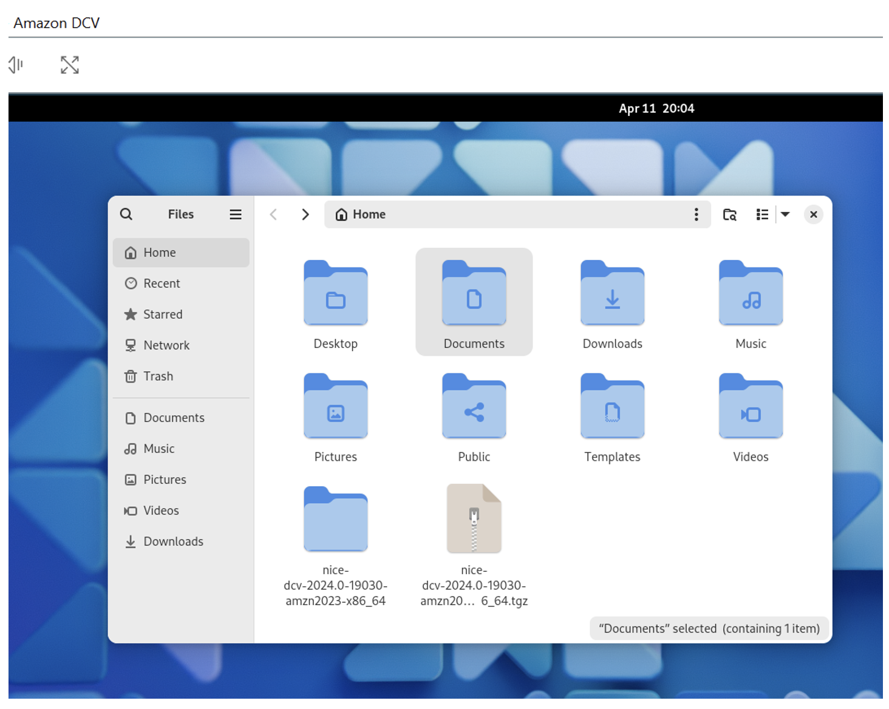Click the Apr 11 20:04 clock

(x=656, y=109)
